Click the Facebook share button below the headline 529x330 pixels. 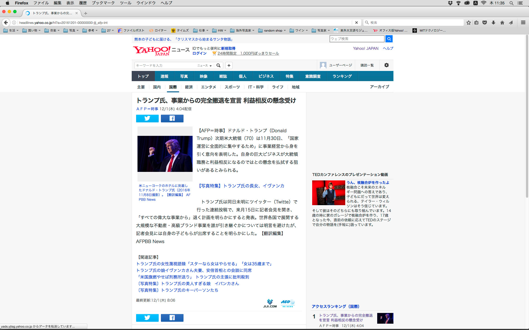[x=172, y=119]
